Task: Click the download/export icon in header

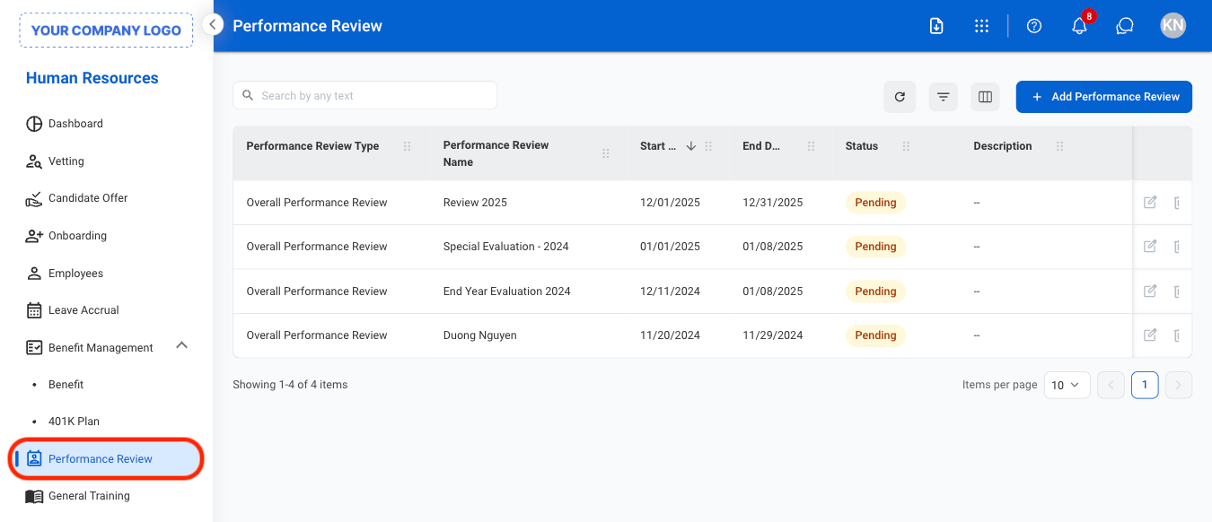Action: [x=936, y=26]
